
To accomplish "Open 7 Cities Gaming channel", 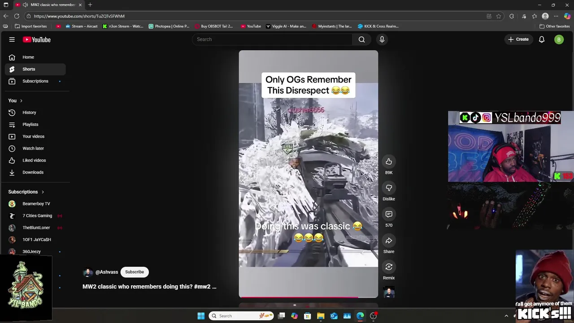I will point(35,216).
